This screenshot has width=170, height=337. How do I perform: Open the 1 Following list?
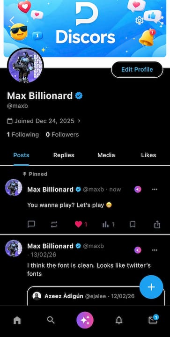pyautogui.click(x=23, y=134)
